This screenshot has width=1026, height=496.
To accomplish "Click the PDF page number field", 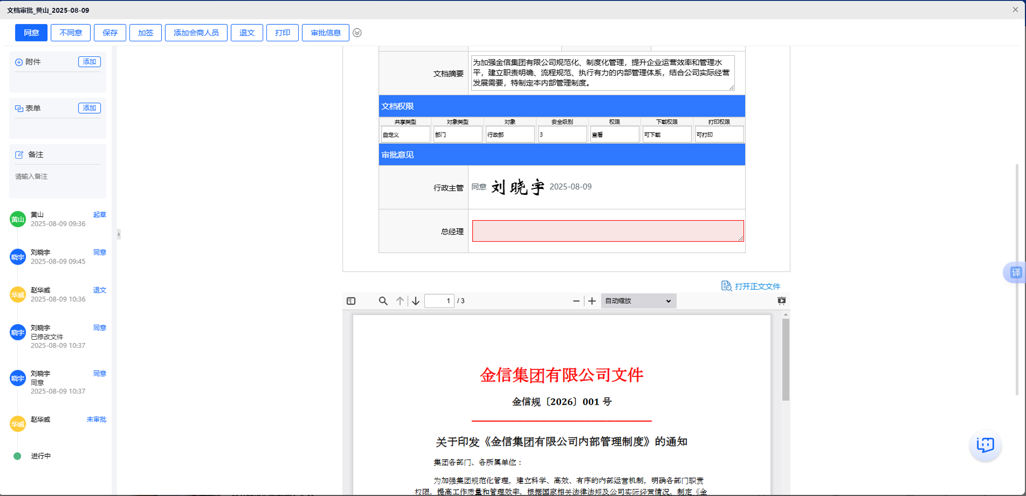I will coord(439,301).
